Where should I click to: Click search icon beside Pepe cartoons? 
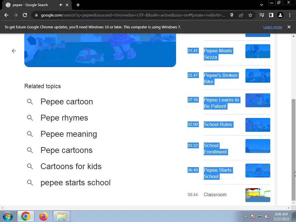[30, 150]
